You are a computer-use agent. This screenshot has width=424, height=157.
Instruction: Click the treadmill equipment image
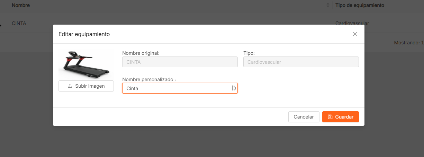[85, 63]
